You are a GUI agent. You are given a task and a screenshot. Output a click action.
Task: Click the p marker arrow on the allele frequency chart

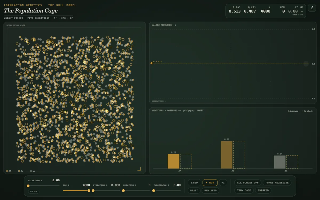[151, 63]
